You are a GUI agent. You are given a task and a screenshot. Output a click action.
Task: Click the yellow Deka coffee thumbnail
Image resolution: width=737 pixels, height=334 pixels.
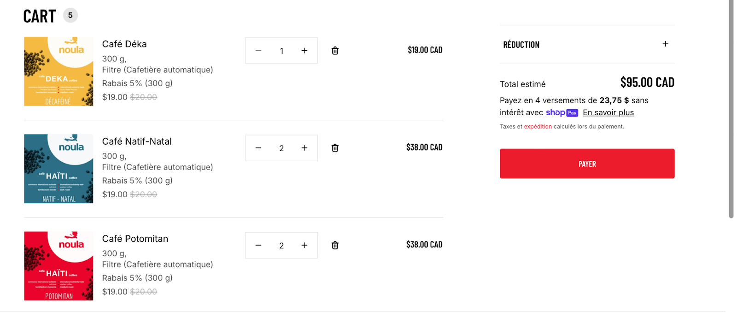(x=58, y=71)
